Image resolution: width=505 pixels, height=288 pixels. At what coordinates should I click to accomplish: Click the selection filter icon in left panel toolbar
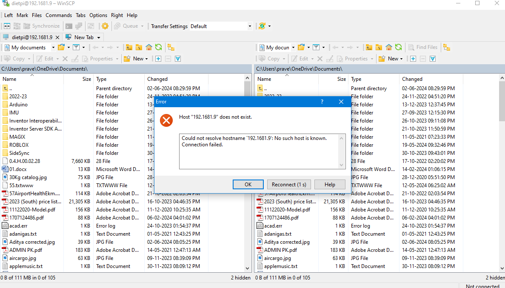pos(178,59)
